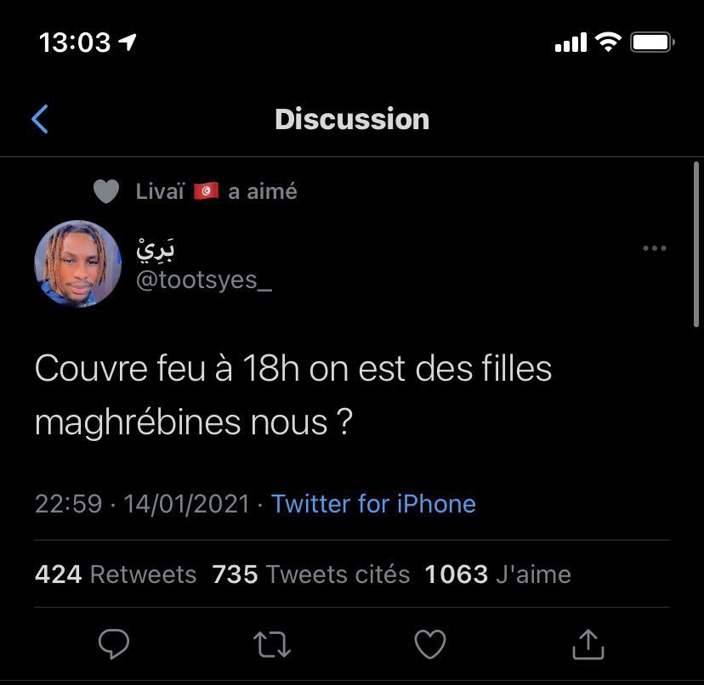Tap the Discussion header title
704x685 pixels.
click(352, 119)
